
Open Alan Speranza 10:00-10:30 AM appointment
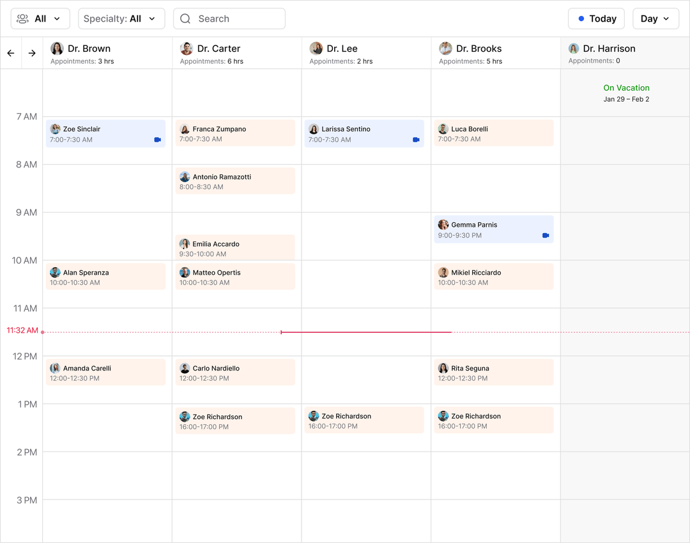click(x=105, y=277)
